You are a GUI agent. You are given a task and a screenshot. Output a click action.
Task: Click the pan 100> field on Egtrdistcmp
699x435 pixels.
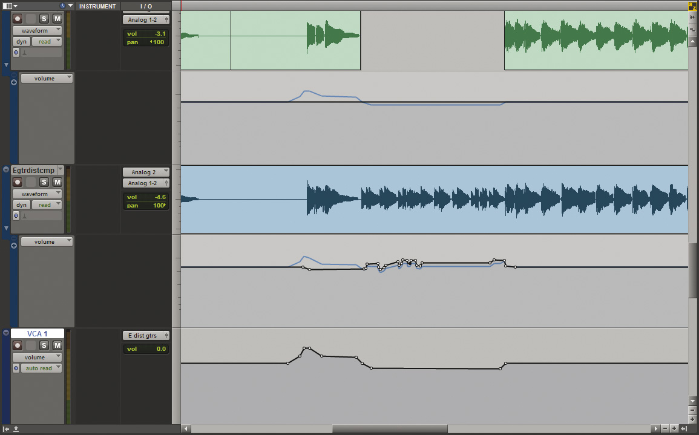pos(146,206)
